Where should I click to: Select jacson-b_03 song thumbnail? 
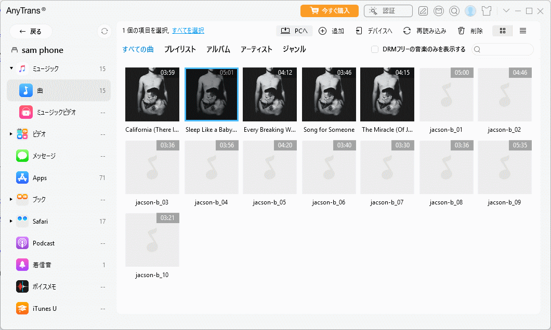152,167
